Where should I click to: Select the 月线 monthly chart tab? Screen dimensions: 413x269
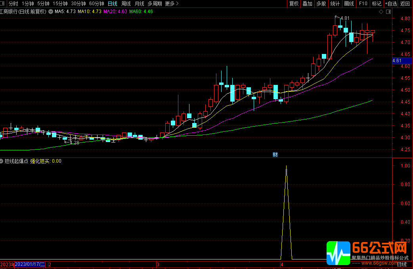click(x=140, y=4)
